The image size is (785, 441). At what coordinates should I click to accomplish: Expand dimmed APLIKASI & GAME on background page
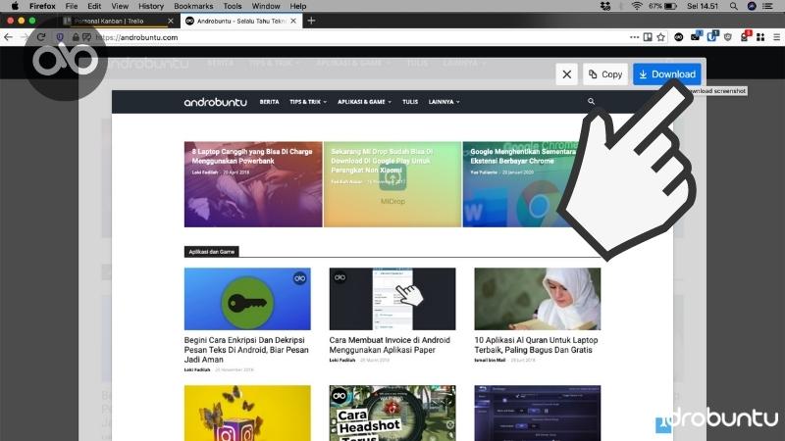tap(353, 63)
